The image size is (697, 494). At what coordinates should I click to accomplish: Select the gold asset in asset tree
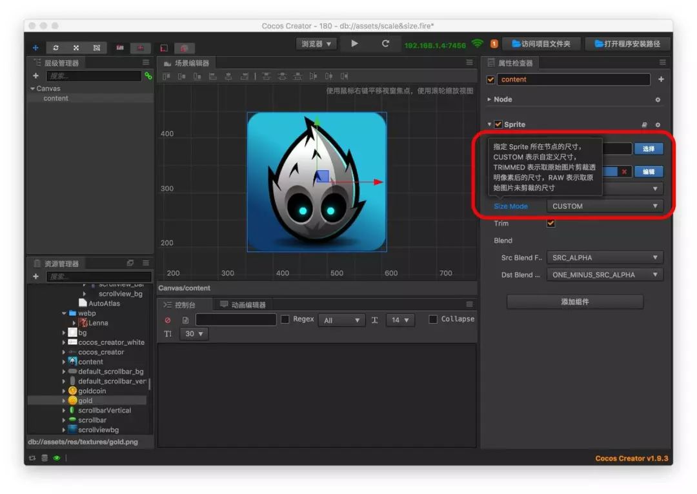(x=85, y=400)
